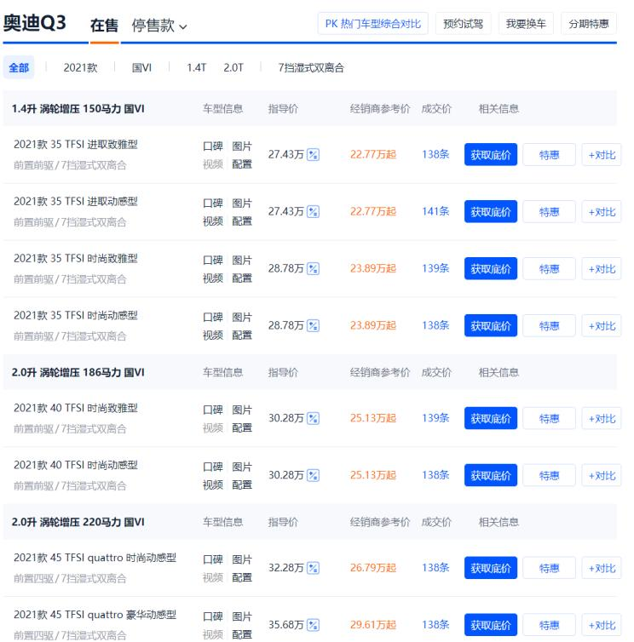Open price calculator icon for 进取致雅型 27.43万
Image resolution: width=634 pixels, height=642 pixels.
tap(313, 155)
